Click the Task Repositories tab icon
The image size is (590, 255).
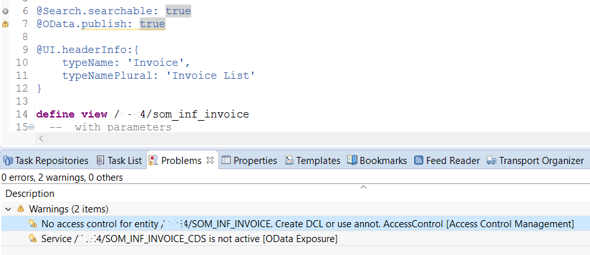click(8, 161)
